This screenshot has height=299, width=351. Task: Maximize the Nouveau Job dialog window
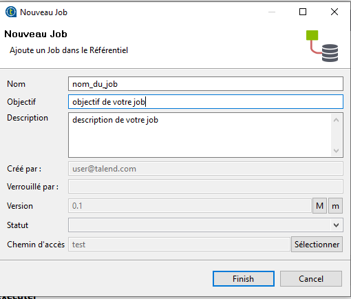303,12
